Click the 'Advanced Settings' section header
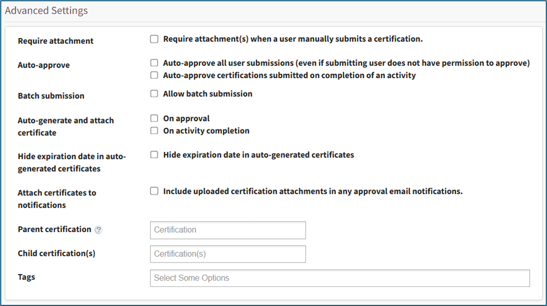 pos(46,11)
